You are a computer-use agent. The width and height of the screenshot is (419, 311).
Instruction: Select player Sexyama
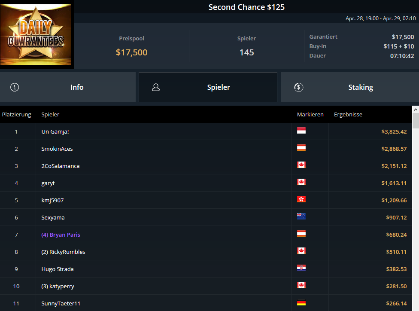pos(53,217)
